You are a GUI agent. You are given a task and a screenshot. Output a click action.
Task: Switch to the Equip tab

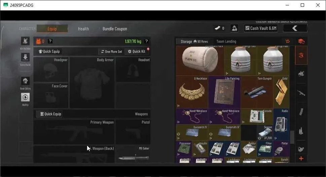52,29
